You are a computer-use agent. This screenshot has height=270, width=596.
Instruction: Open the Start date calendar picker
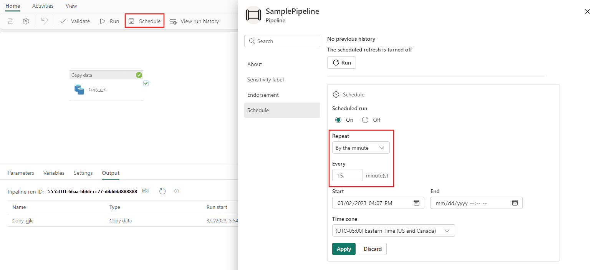pos(417,203)
